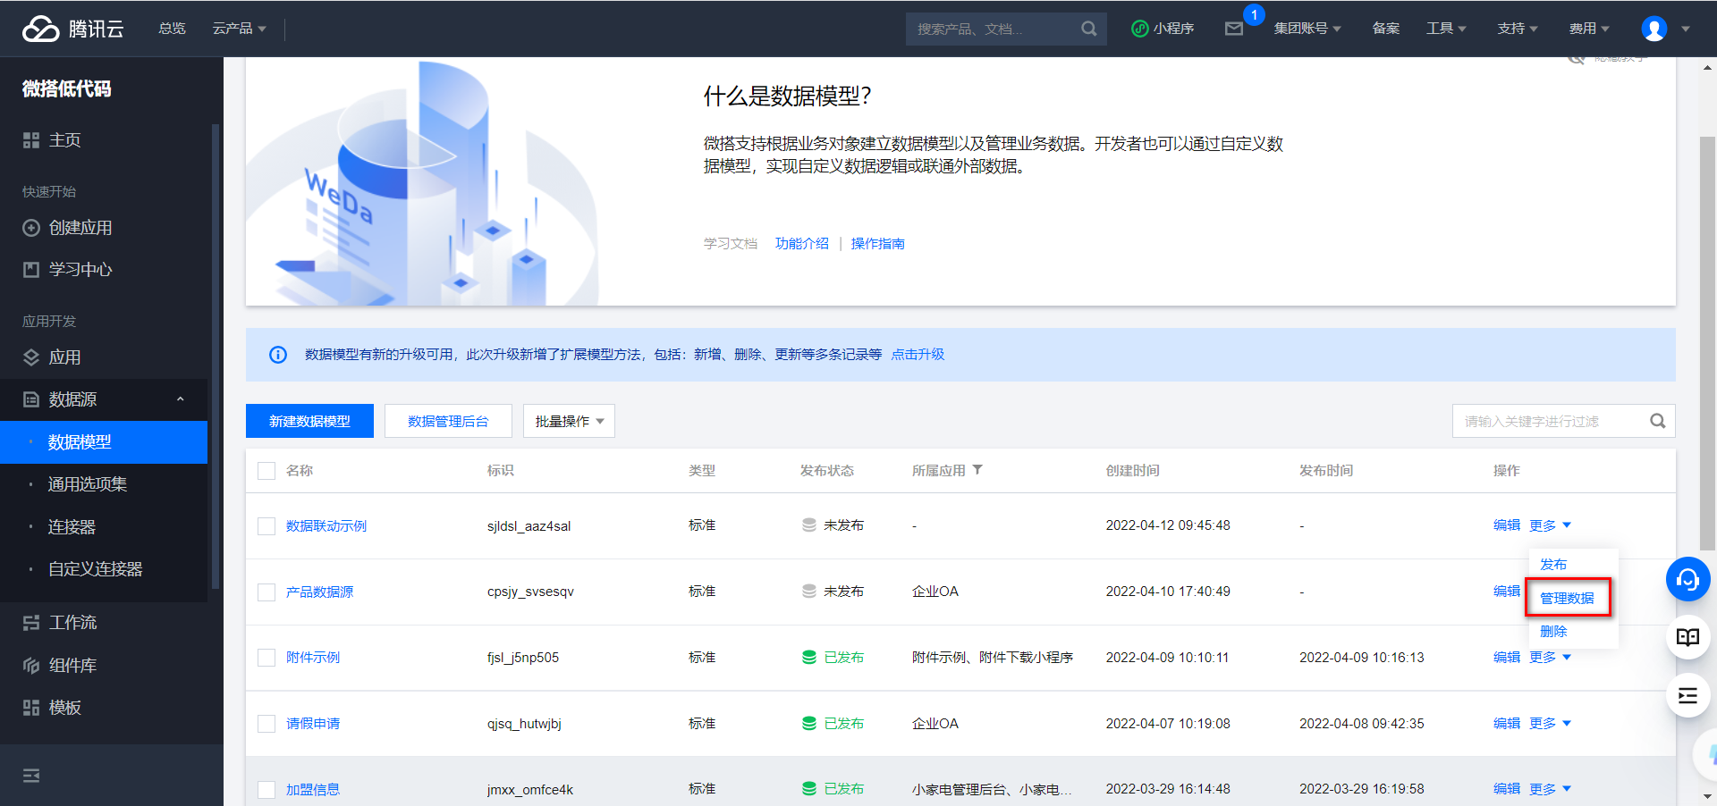
Task: Open the list menu floating button
Action: 1687,696
